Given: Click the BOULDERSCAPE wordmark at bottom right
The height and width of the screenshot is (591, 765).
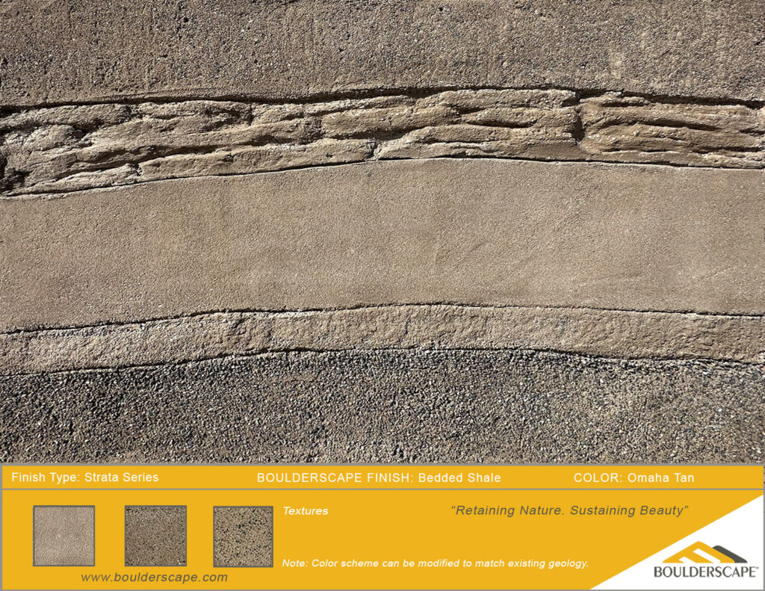Looking at the screenshot, I should [704, 571].
